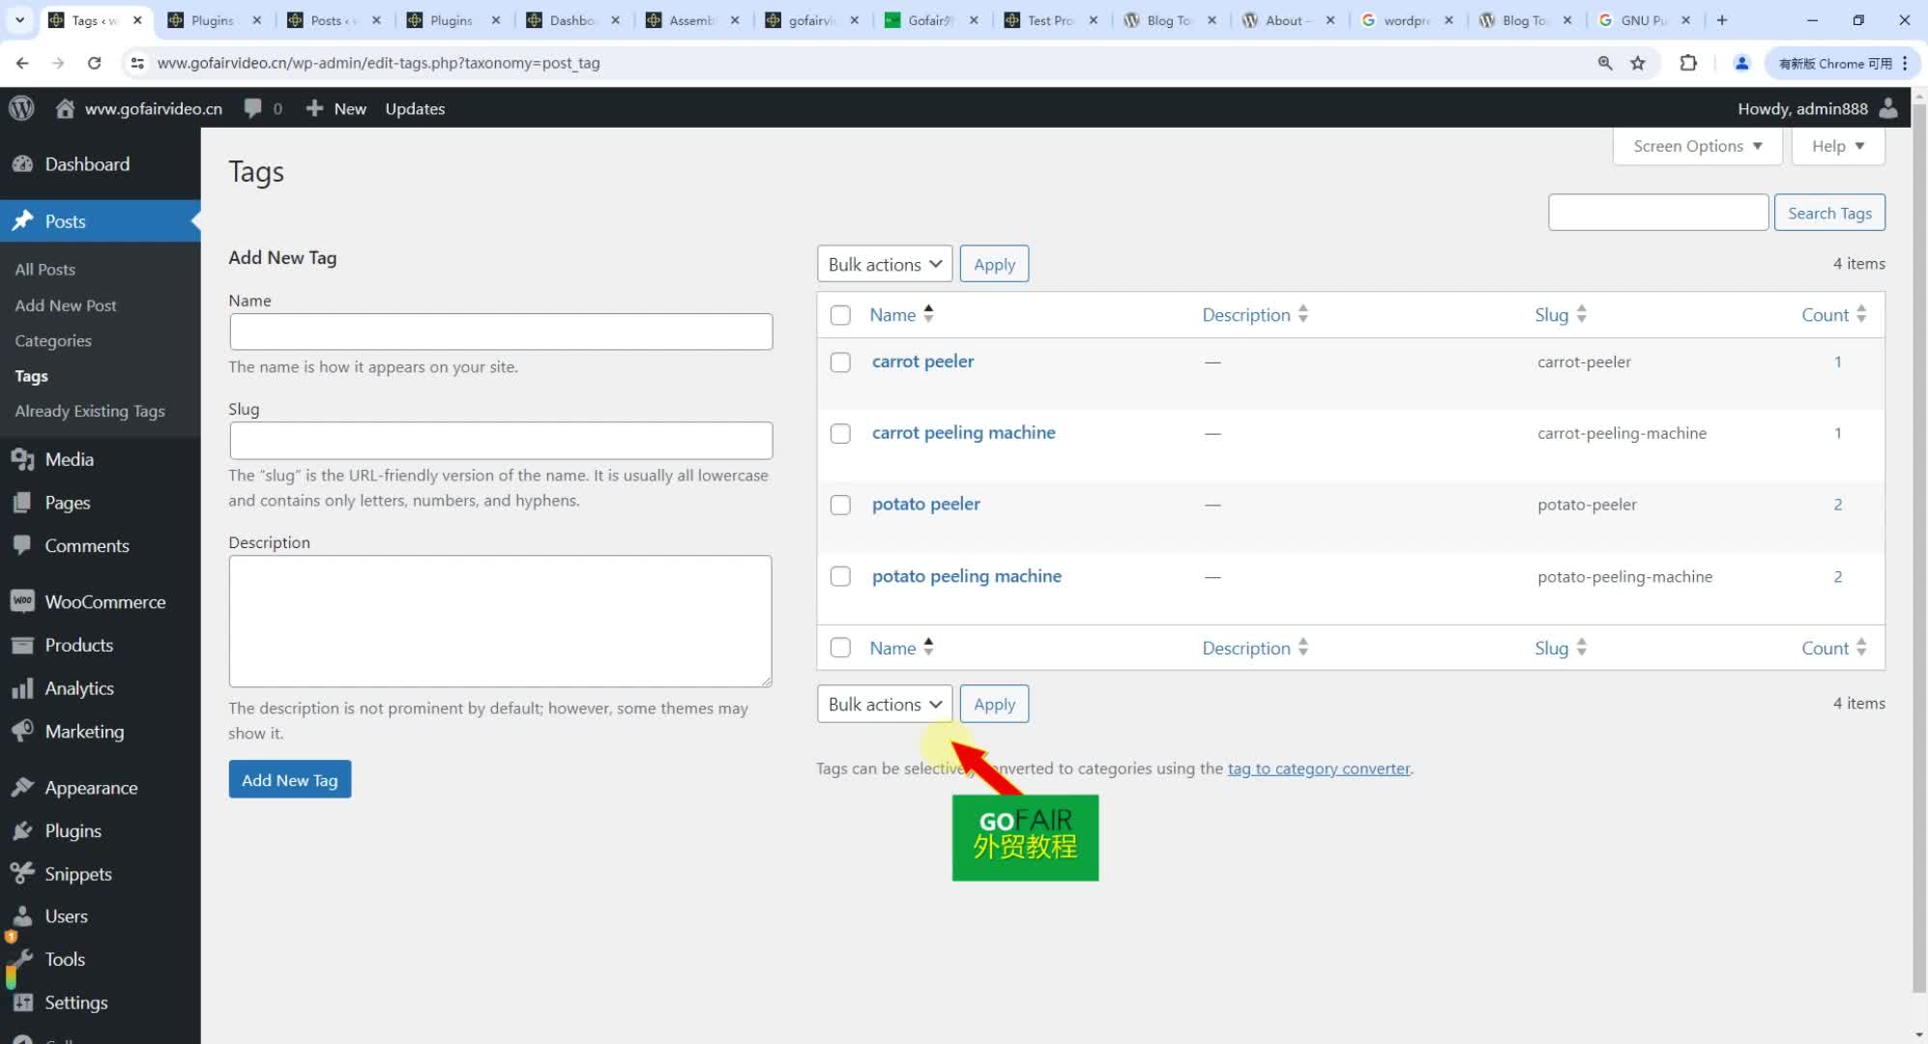Open Categories in the Posts submenu
Viewport: 1928px width, 1044px height.
pos(53,340)
